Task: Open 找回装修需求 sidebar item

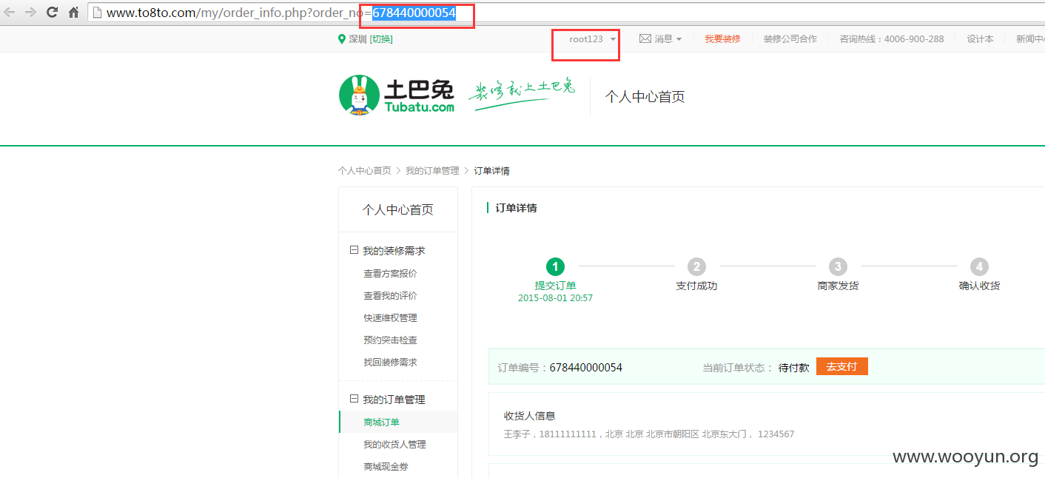Action: click(390, 363)
